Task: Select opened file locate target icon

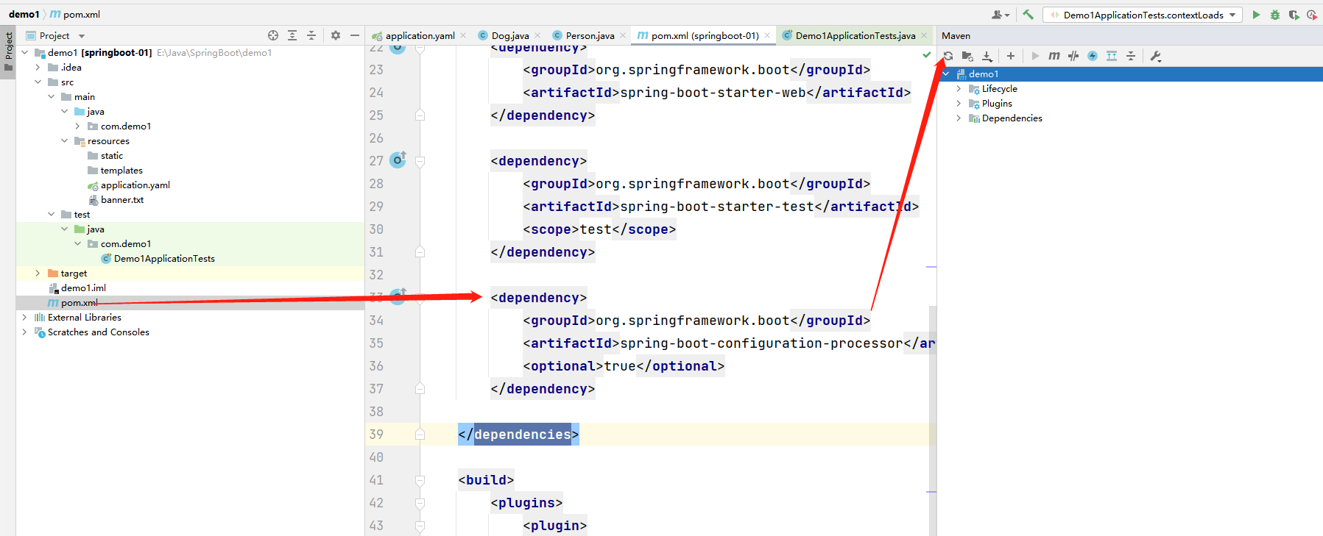Action: tap(273, 35)
